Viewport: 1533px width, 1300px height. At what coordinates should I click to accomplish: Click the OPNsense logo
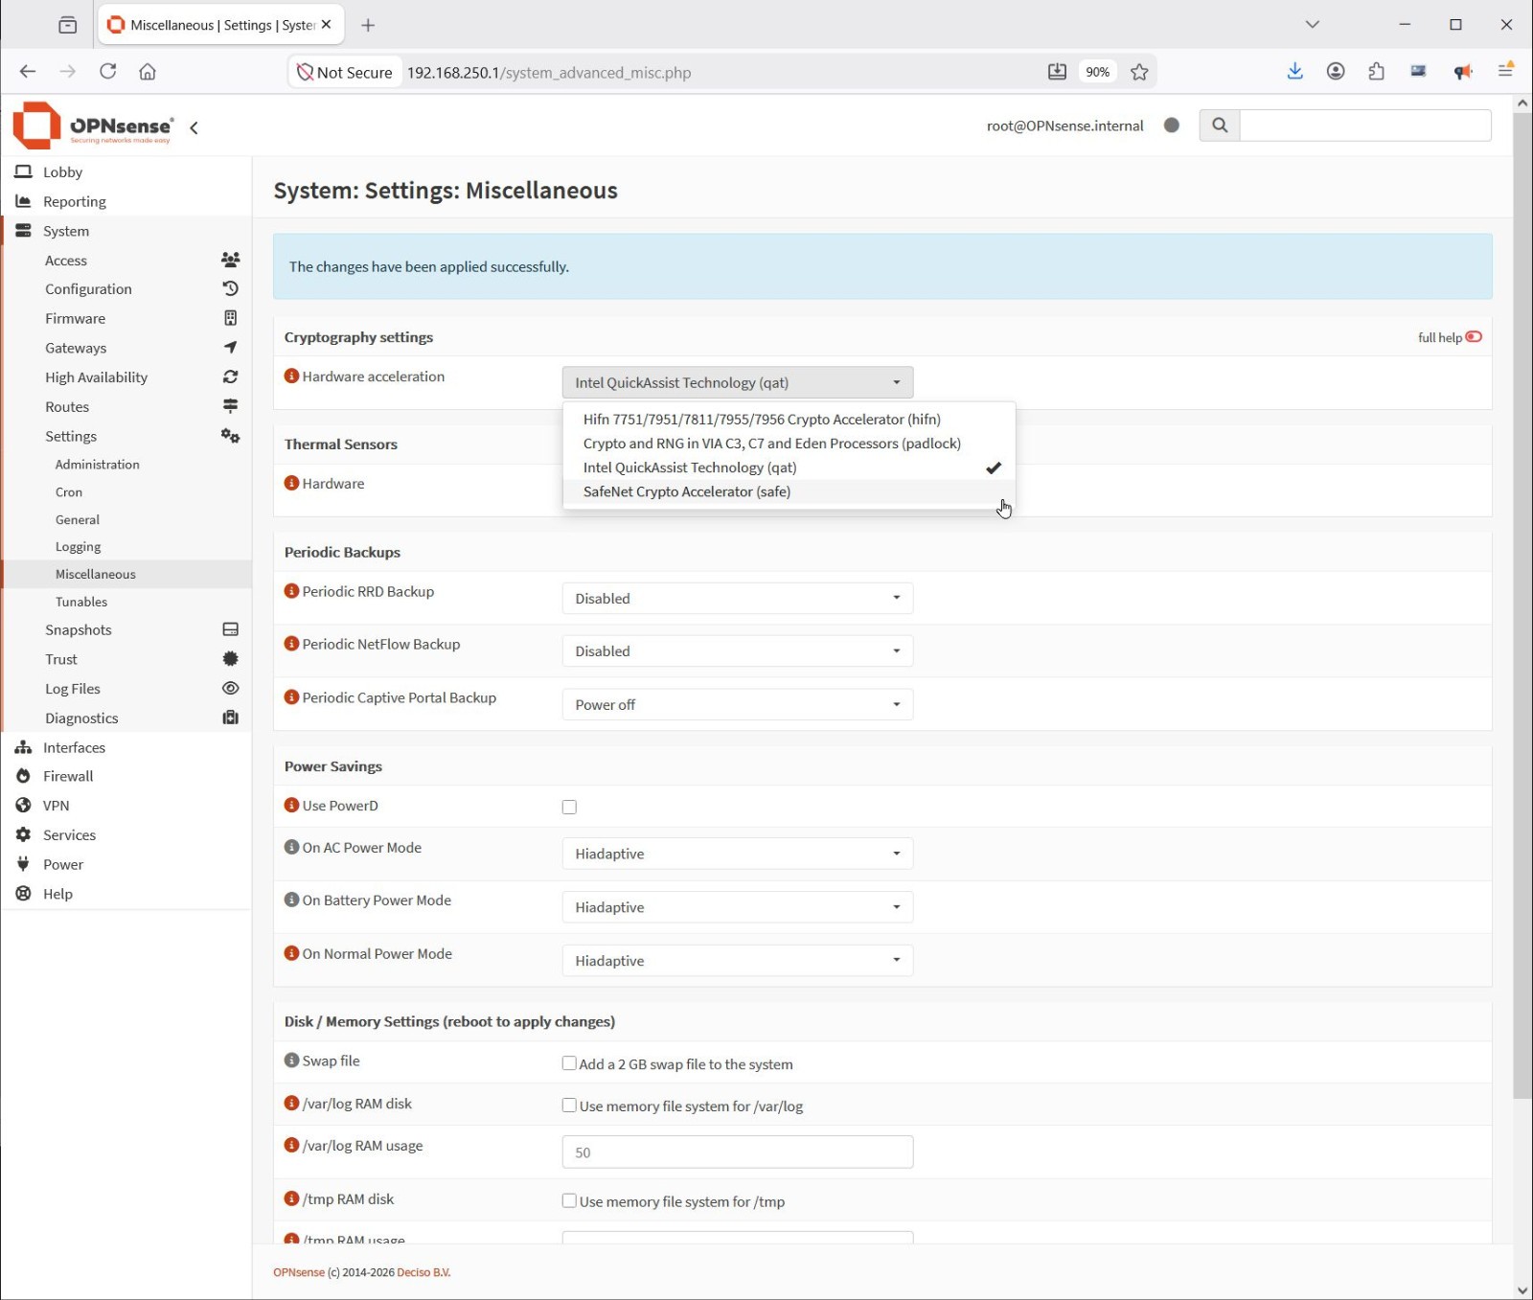[x=93, y=125]
